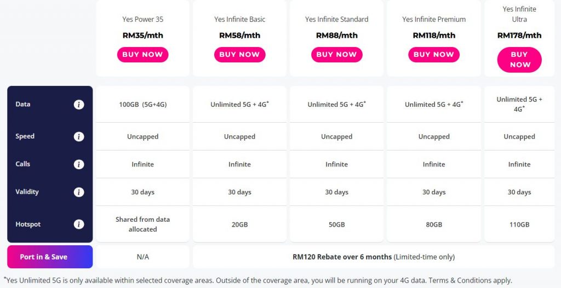Image resolution: width=561 pixels, height=288 pixels.
Task: Select the Yes Power 35 plan title
Action: [143, 19]
